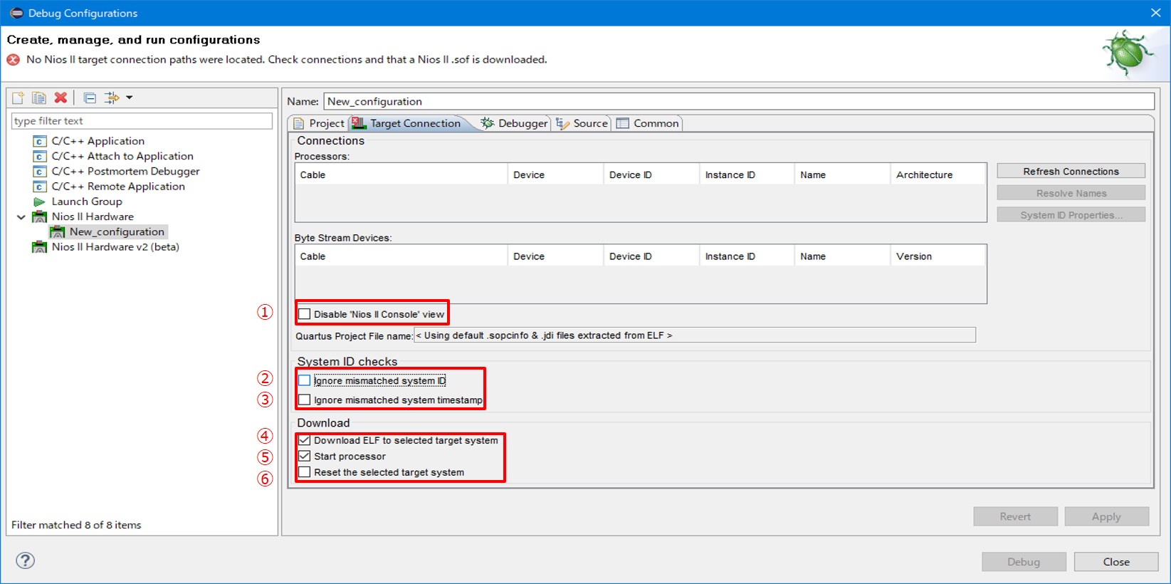
Task: Delete selected launch configuration with red X
Action: coord(61,98)
